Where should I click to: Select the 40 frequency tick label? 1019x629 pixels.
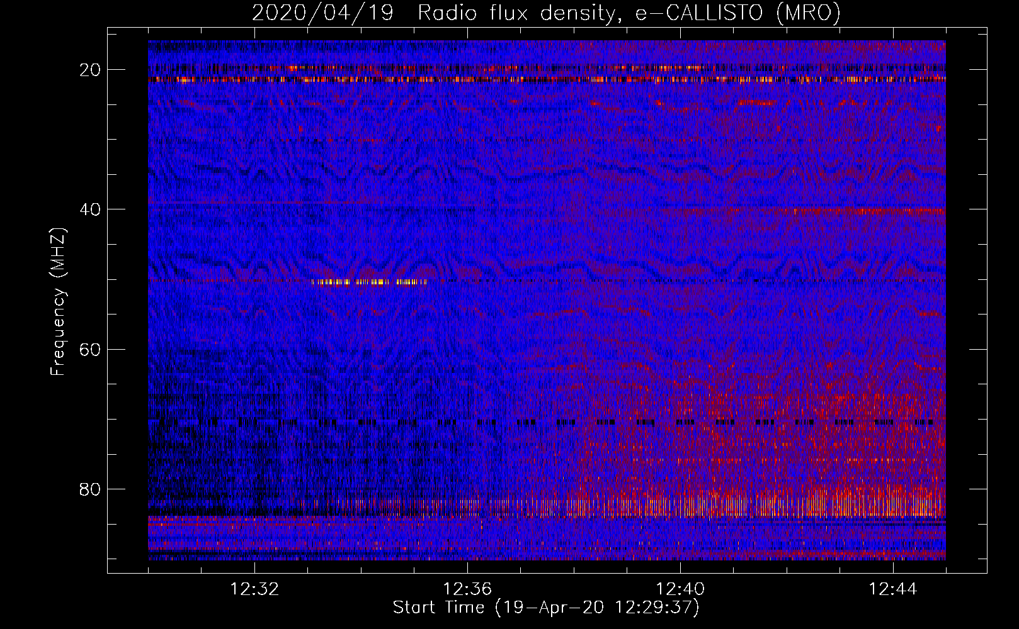click(x=90, y=209)
